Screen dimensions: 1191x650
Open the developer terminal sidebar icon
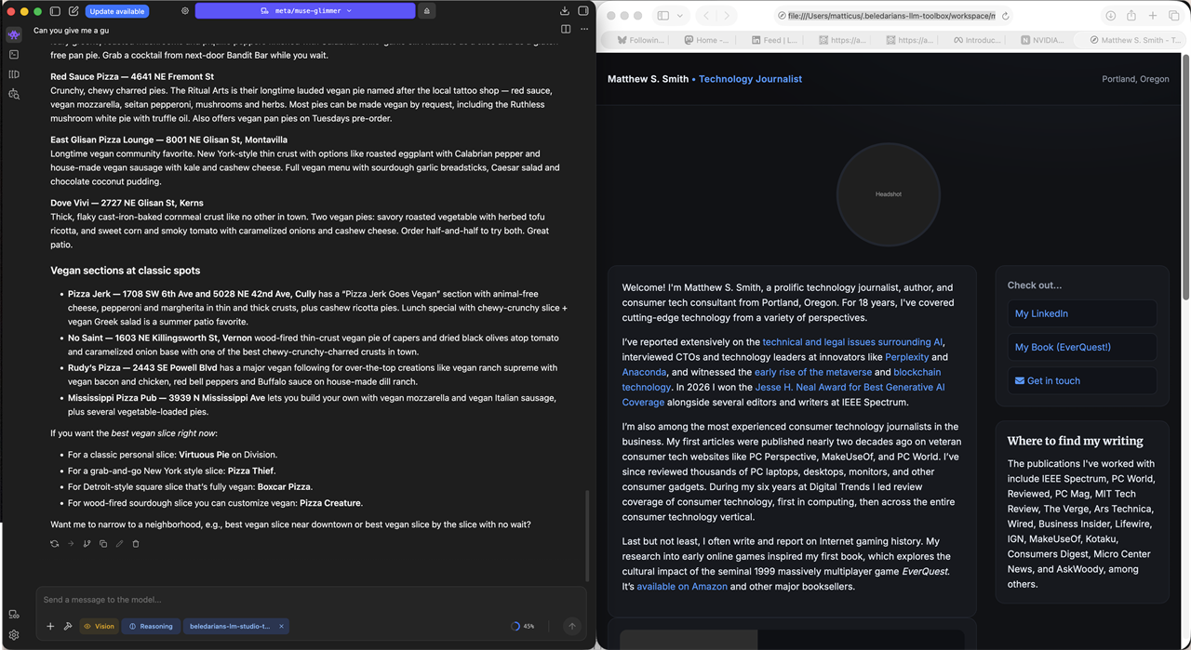14,55
